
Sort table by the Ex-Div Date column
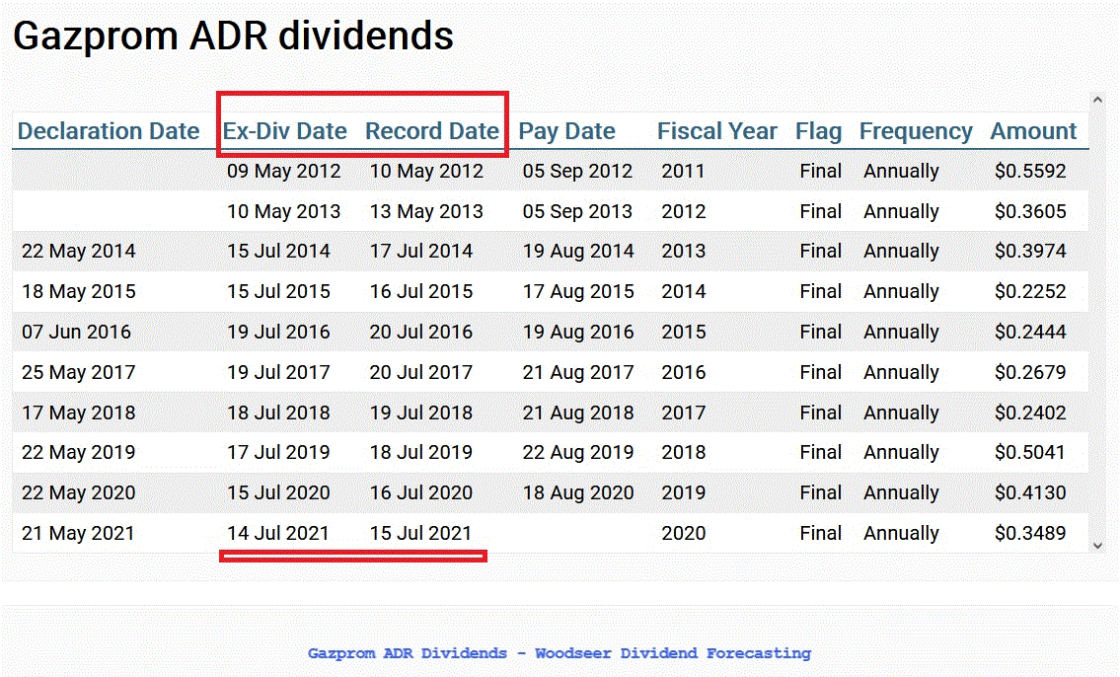click(285, 130)
